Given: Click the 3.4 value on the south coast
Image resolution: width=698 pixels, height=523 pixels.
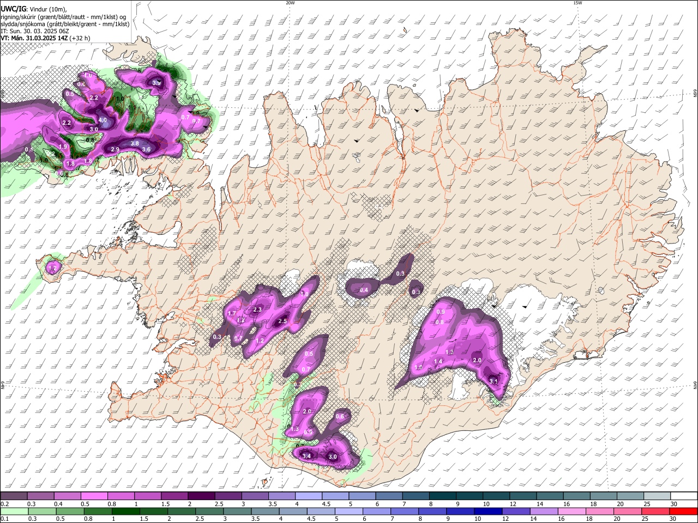Looking at the screenshot, I should [x=306, y=457].
